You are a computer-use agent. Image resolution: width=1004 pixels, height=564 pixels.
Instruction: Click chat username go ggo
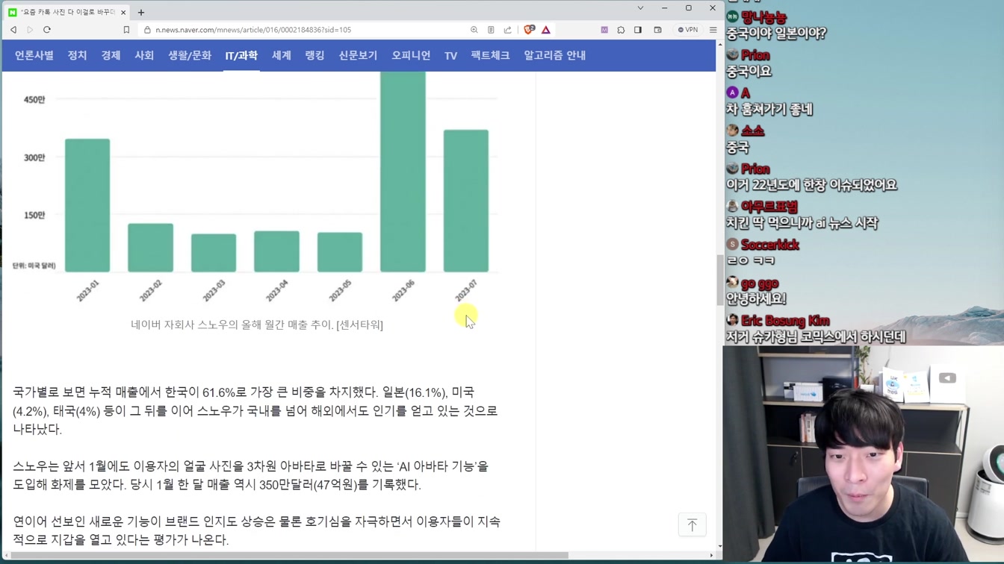(760, 283)
